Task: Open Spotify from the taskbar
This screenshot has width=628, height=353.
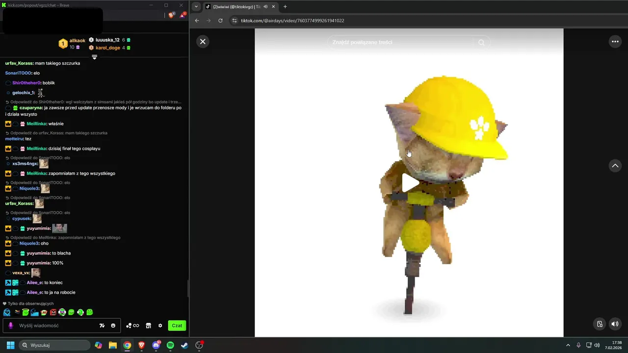Action: click(x=170, y=345)
